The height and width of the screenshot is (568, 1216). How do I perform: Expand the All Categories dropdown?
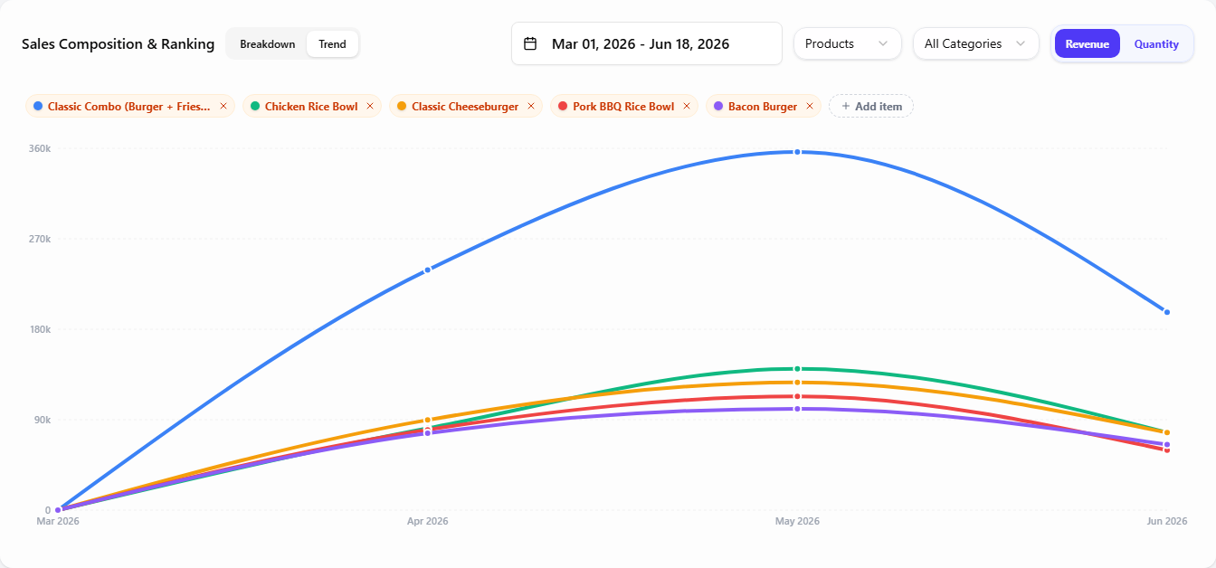pos(976,43)
